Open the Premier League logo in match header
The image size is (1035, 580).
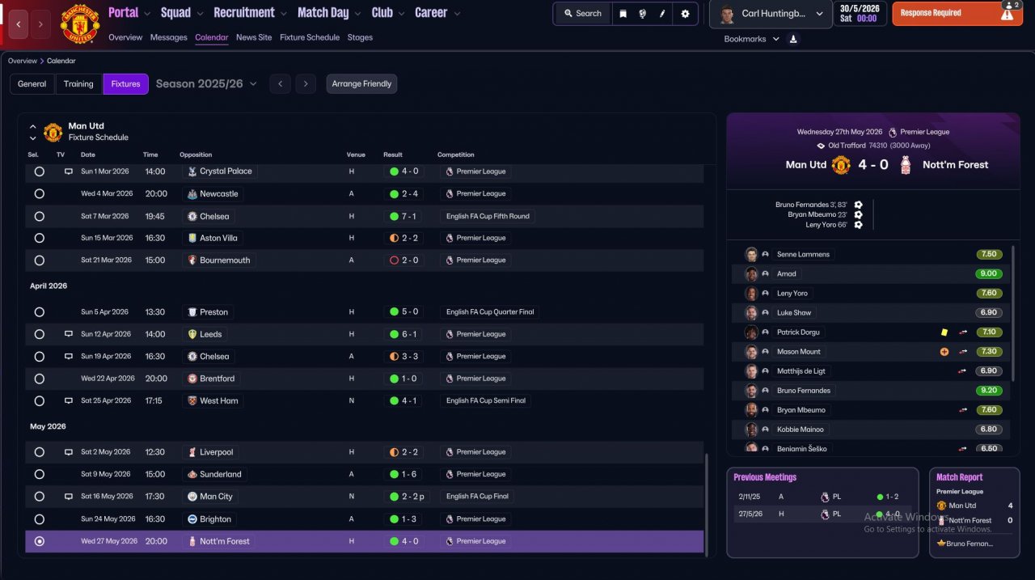point(893,132)
